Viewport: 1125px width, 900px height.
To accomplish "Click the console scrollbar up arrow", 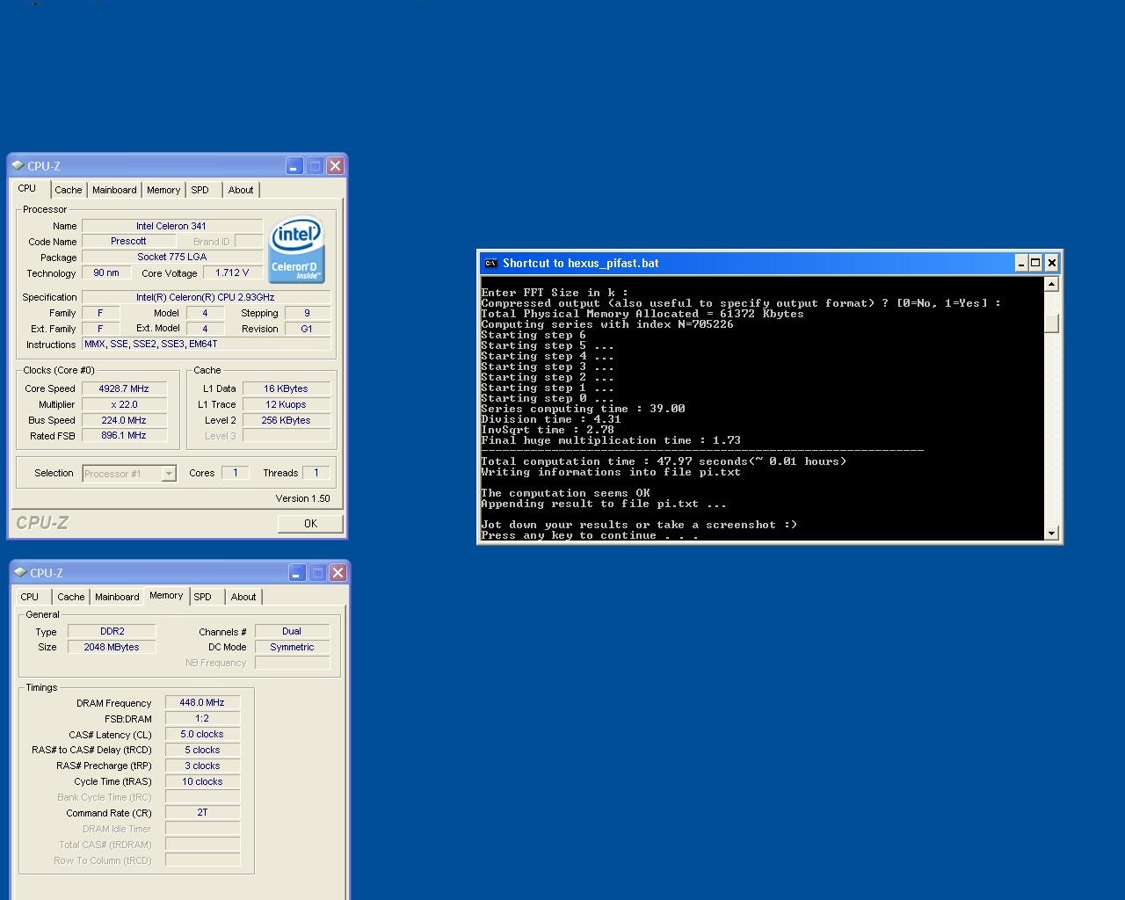I will coord(1051,284).
